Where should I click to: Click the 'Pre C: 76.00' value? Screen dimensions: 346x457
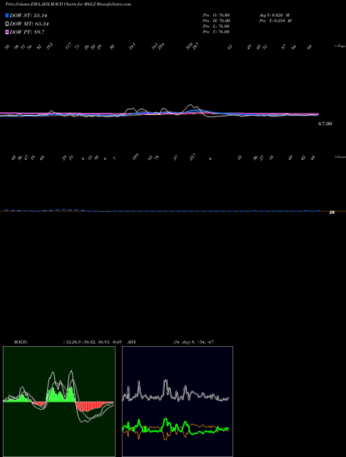click(x=216, y=32)
